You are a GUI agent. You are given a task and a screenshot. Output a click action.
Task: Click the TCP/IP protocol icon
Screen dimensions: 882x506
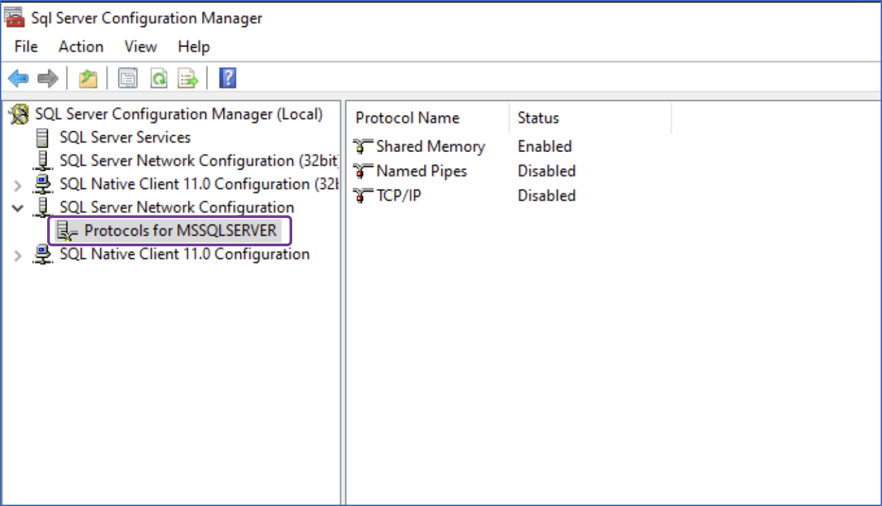[364, 196]
